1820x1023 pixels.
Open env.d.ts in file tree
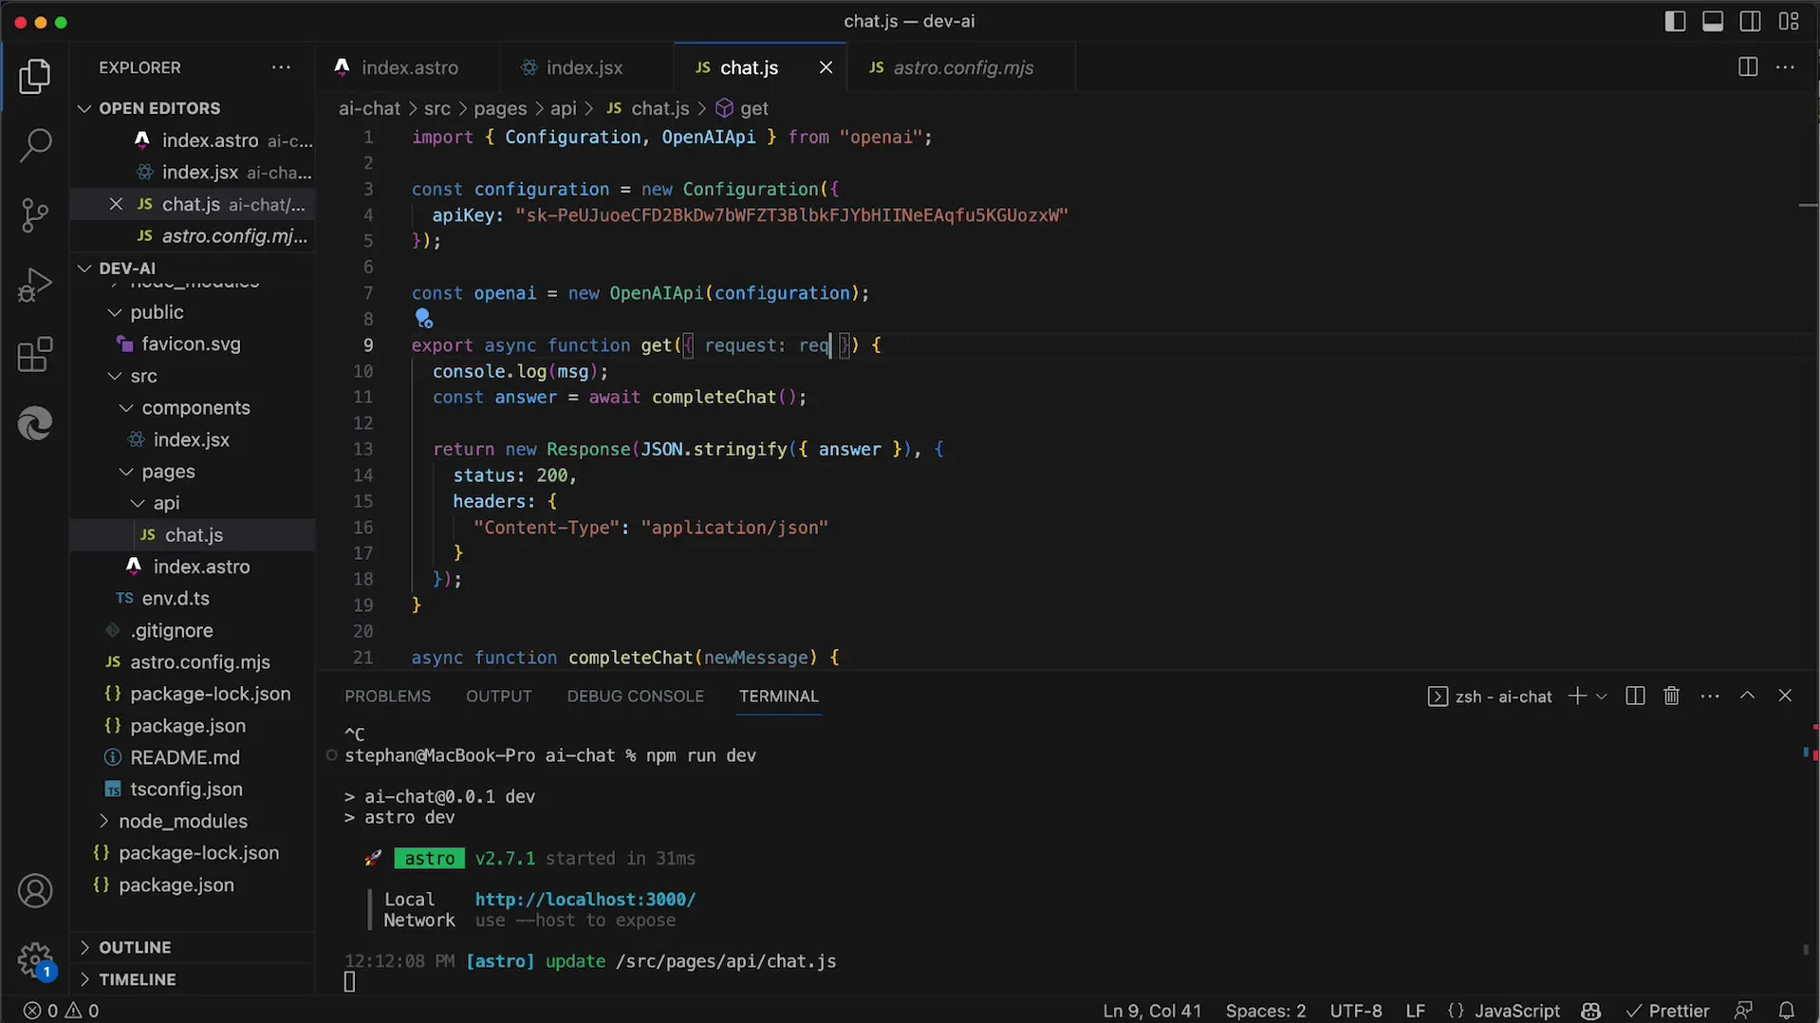pyautogui.click(x=176, y=598)
